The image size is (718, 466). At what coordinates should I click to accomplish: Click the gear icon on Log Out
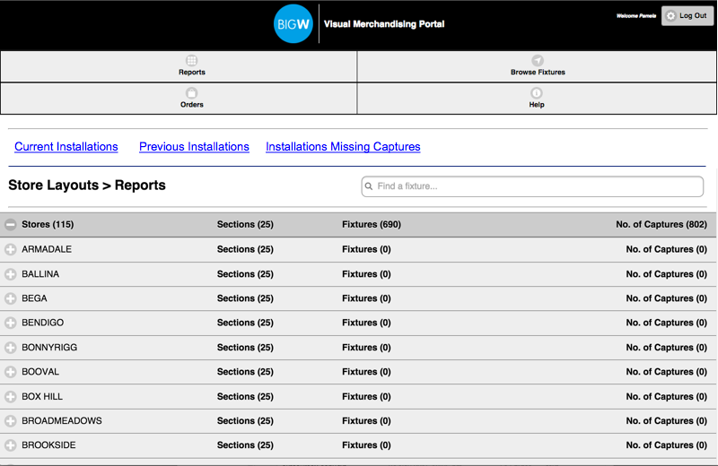[x=671, y=16]
